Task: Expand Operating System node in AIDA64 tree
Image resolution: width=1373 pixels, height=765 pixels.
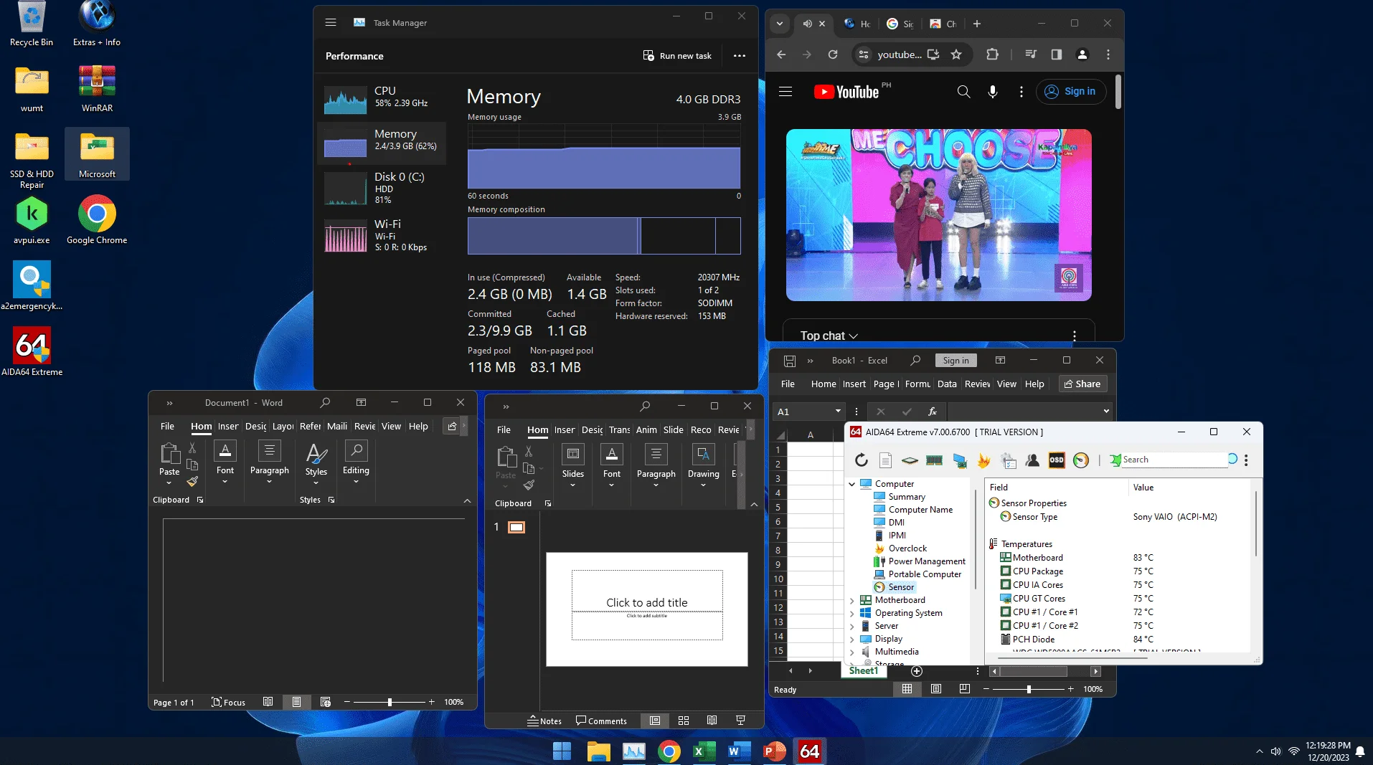Action: pos(852,613)
